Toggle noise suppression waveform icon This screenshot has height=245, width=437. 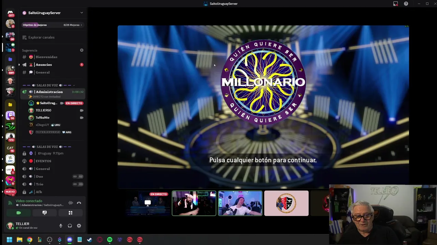(x=71, y=203)
